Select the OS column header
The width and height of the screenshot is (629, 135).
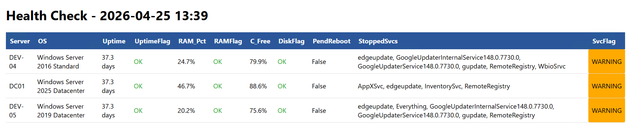(x=42, y=41)
